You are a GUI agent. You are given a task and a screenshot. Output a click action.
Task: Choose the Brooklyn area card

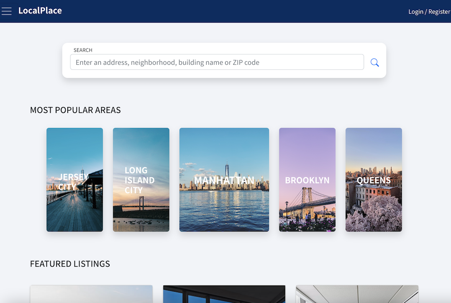307,180
